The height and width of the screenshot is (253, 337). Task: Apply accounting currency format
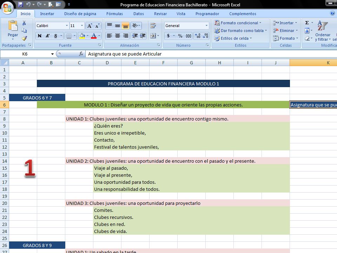pos(168,36)
